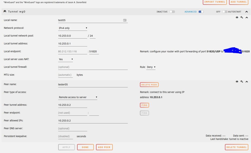This screenshot has height=153, width=251.
Task: Click the Peer DNS server field
Action: tap(73, 128)
